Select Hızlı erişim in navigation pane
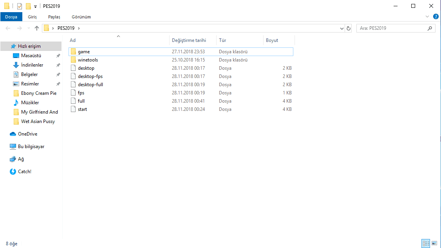The height and width of the screenshot is (248, 441). [x=31, y=46]
